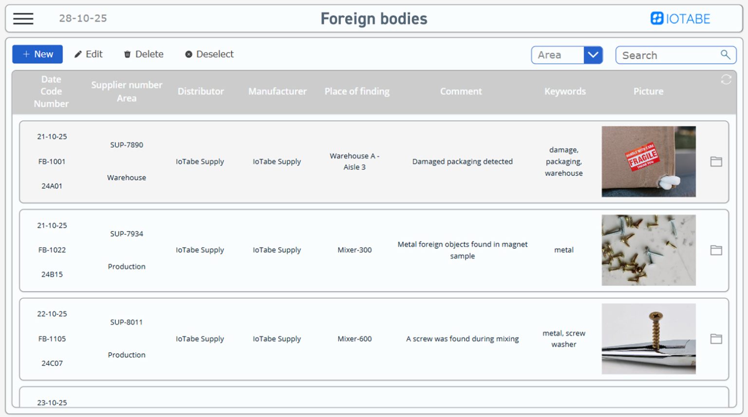View the screws picture for FB-1022

[x=649, y=250]
